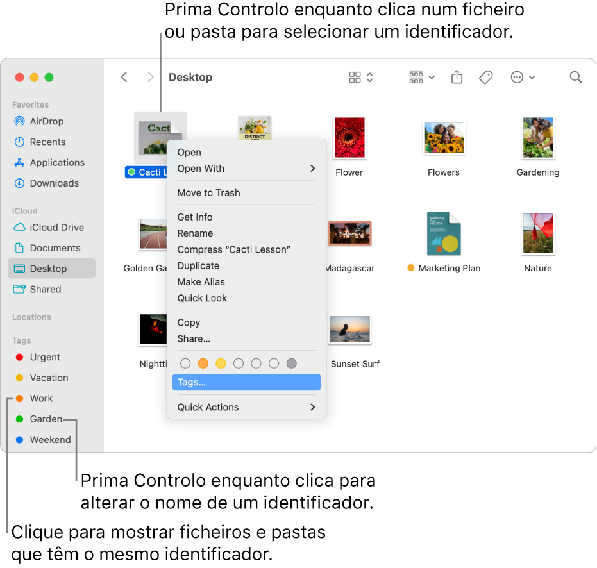Select Duplicate in the context menu
Screen dimensions: 597x568
pos(246,265)
